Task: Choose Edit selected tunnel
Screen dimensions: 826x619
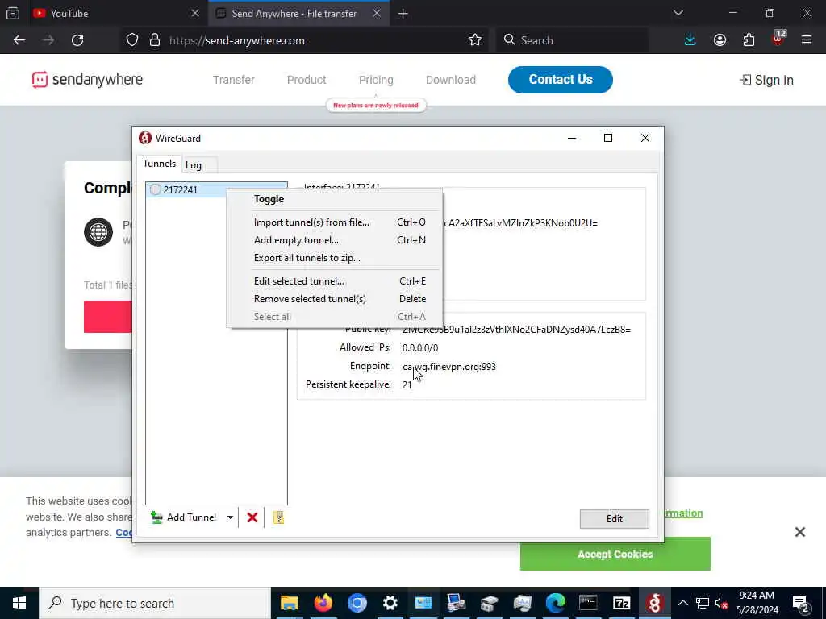Action: (x=335, y=281)
